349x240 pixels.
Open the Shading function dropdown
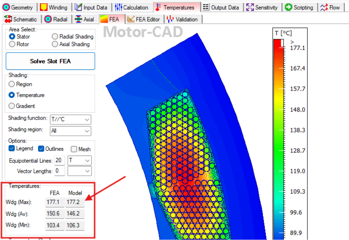[x=70, y=120]
